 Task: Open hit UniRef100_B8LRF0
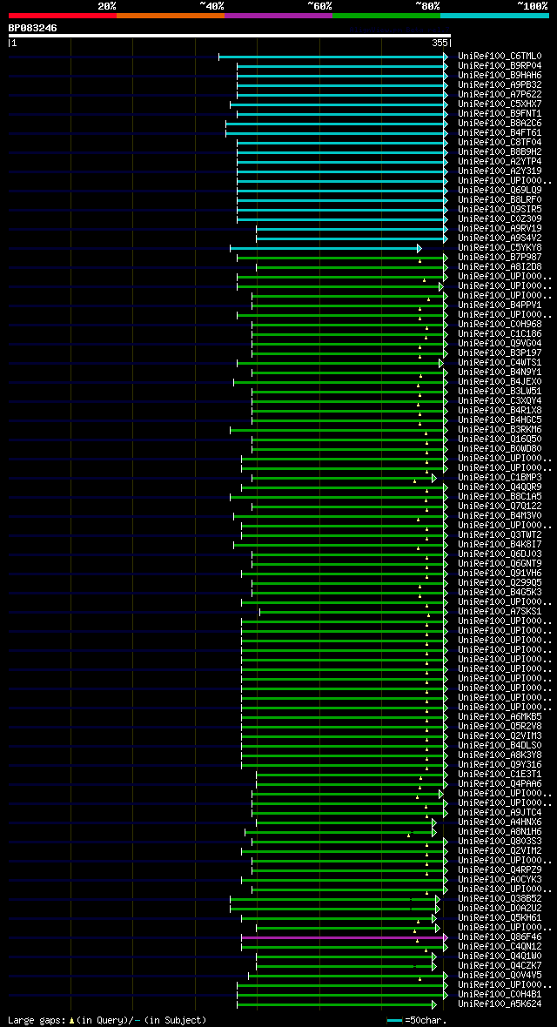pyautogui.click(x=500, y=200)
